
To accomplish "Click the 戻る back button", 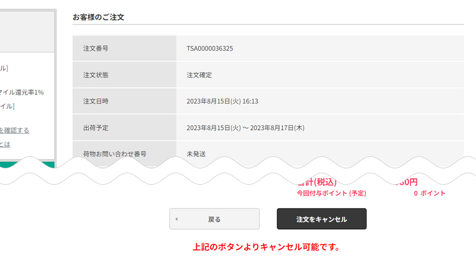I will (x=214, y=219).
